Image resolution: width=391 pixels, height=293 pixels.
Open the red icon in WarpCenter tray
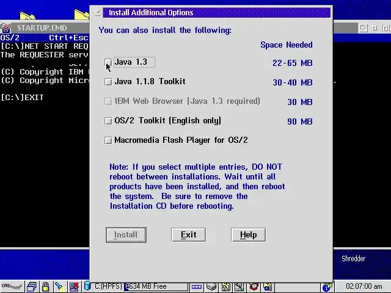254,287
